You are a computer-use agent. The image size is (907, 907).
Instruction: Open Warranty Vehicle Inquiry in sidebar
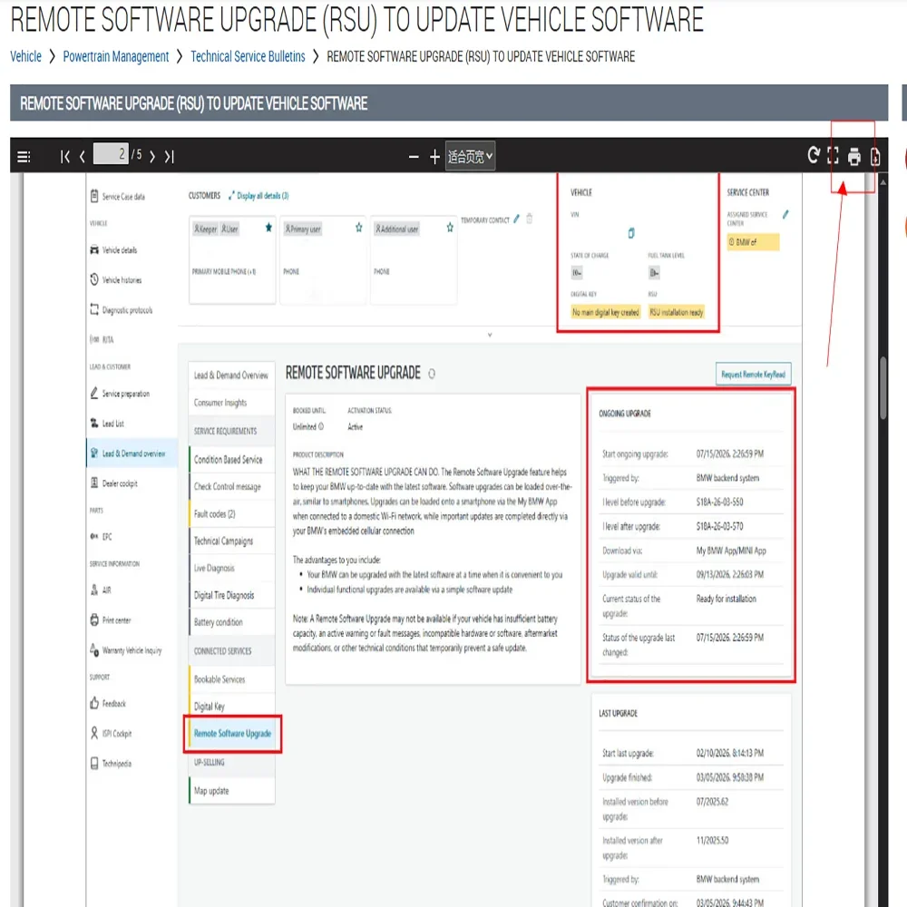click(125, 650)
